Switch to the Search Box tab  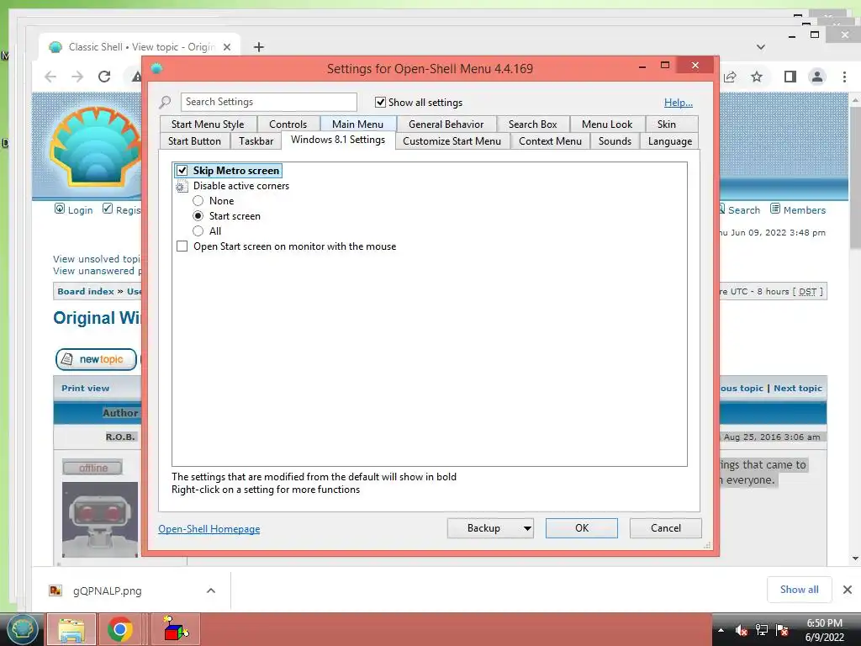point(532,124)
